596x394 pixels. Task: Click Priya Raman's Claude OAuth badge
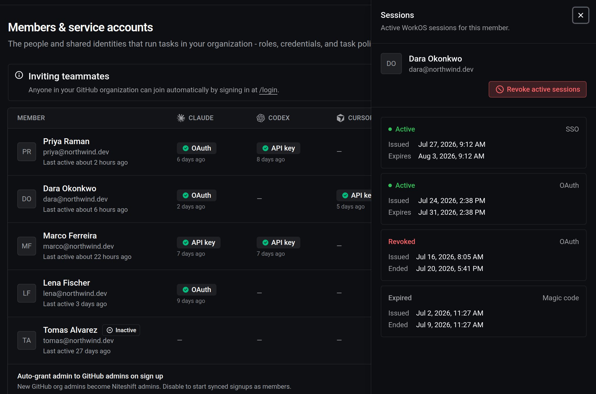[197, 148]
